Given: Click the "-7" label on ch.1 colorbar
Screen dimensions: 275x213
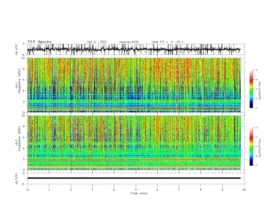Looking at the screenshot, I should 256,108.
